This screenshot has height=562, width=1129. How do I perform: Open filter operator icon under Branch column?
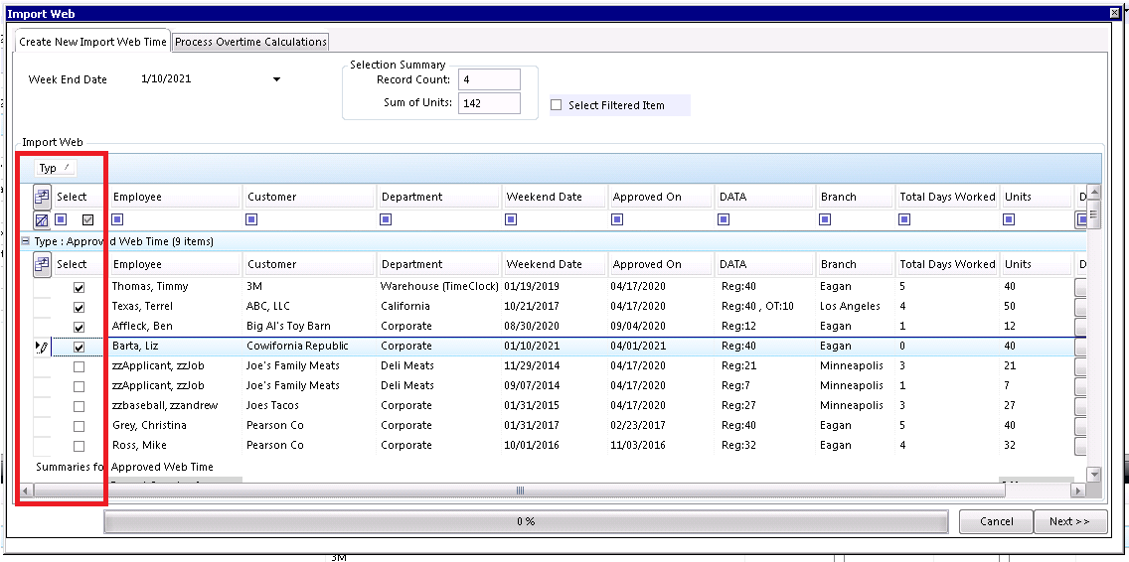[x=825, y=219]
